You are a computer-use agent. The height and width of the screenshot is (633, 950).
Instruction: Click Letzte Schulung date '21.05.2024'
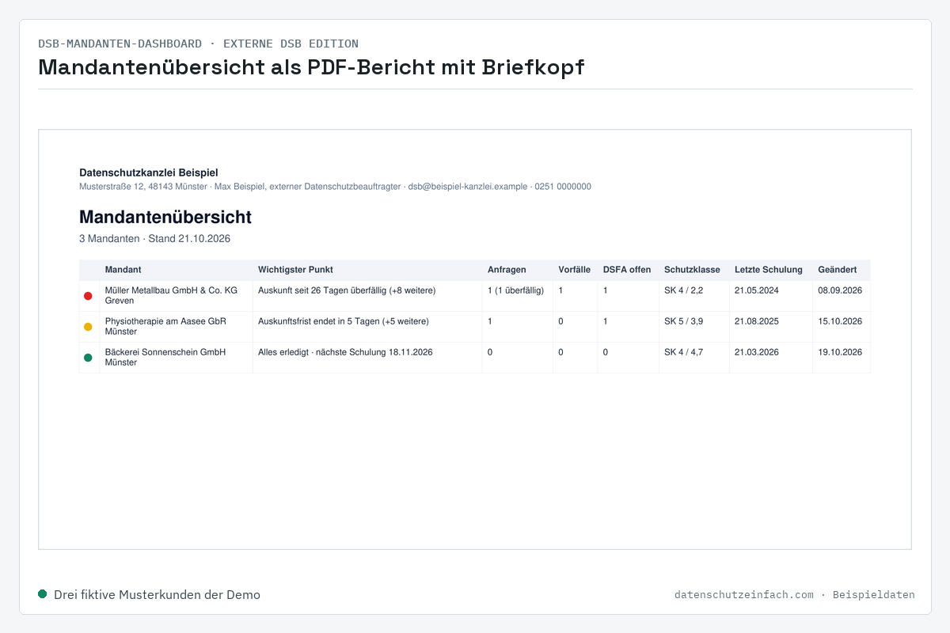click(x=757, y=290)
